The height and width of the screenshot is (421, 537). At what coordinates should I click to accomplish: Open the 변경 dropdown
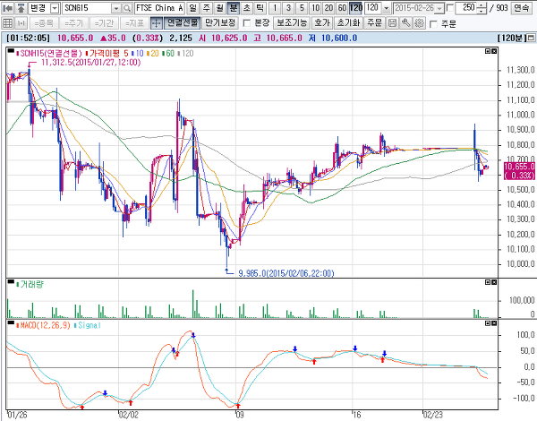[55, 8]
